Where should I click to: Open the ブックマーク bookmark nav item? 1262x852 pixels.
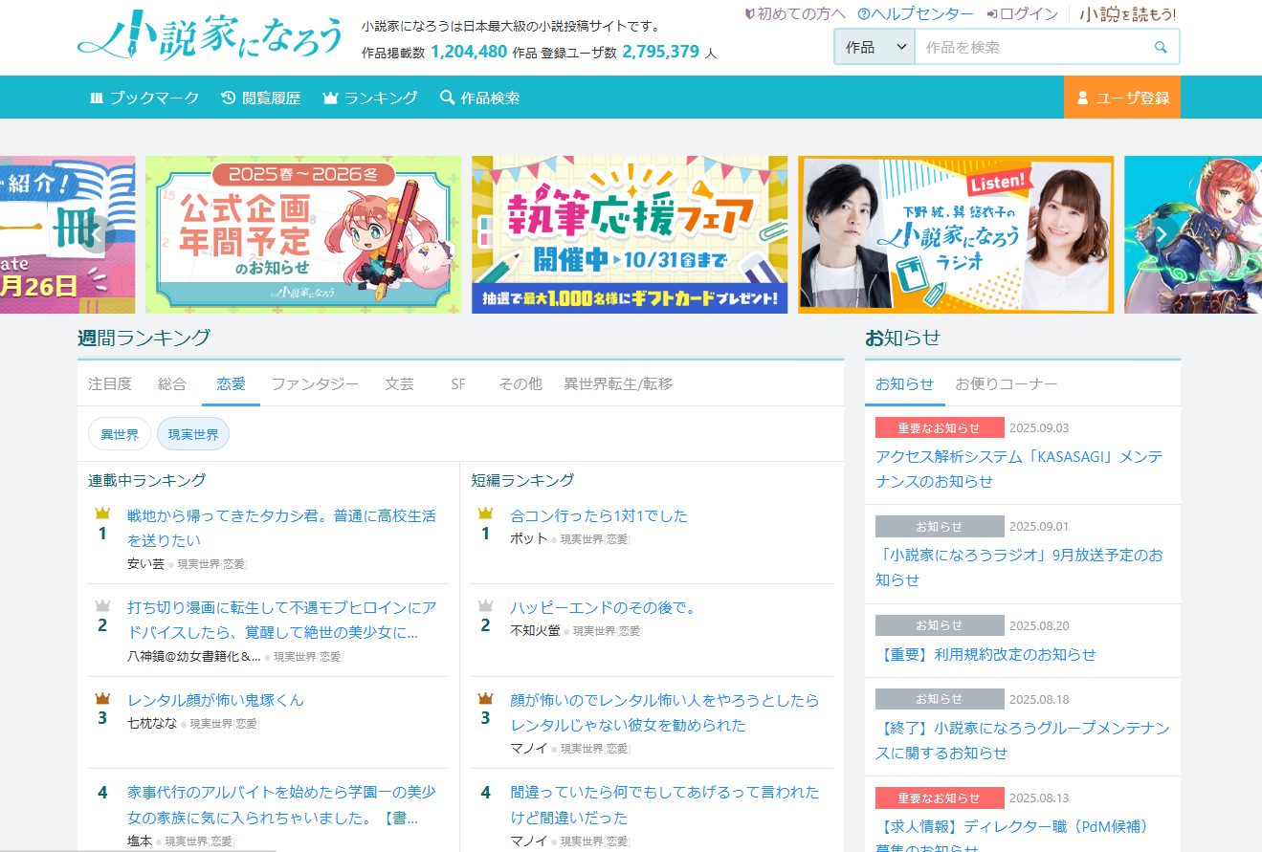click(x=144, y=98)
